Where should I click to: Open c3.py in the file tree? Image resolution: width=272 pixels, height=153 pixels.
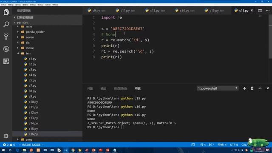click(x=48, y=69)
